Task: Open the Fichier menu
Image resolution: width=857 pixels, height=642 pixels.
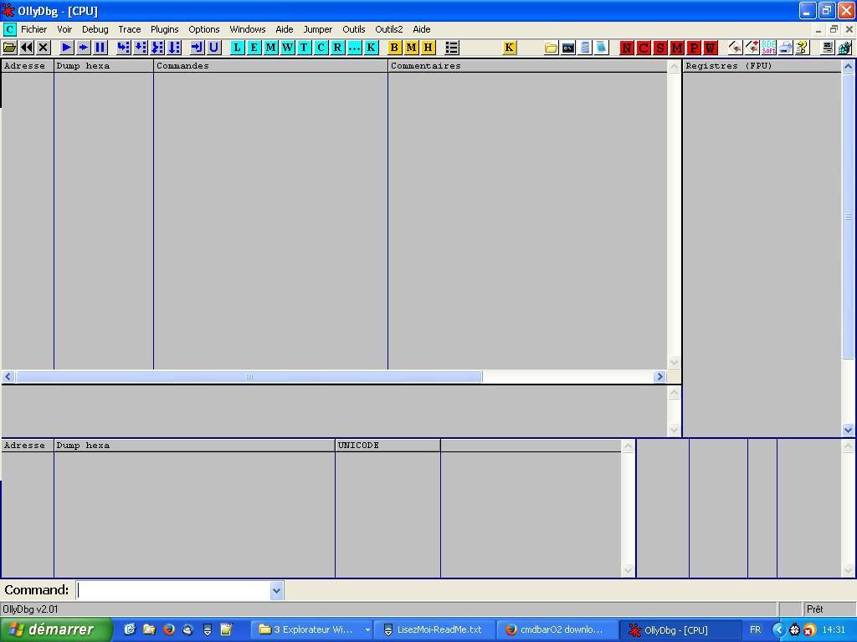Action: click(x=33, y=29)
